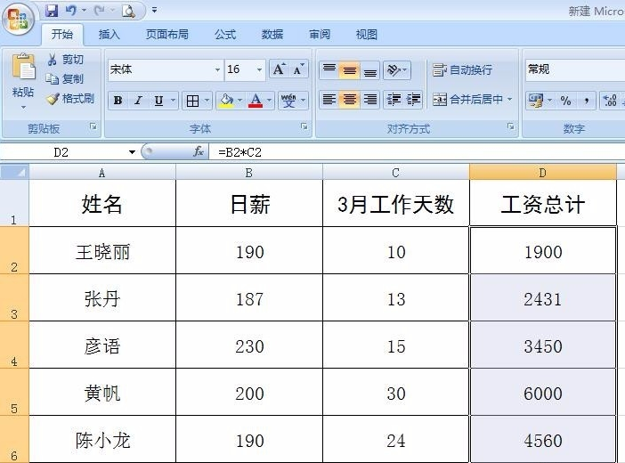Open the Name Box dropdown arrow
The width and height of the screenshot is (625, 463).
pyautogui.click(x=132, y=152)
